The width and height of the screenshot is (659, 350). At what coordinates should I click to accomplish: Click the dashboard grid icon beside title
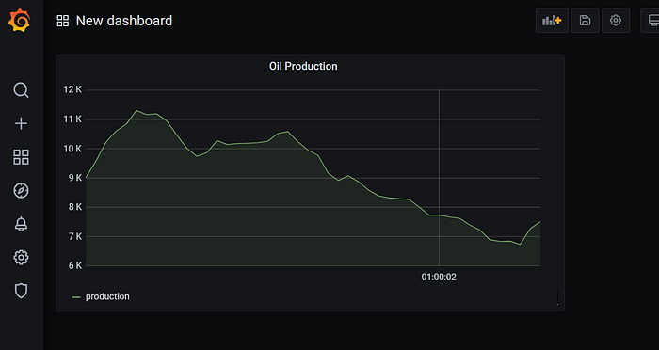click(x=63, y=21)
